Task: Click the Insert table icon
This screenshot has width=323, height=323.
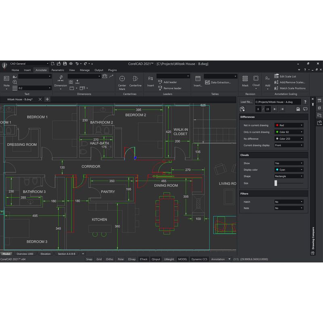Action: pos(198,78)
